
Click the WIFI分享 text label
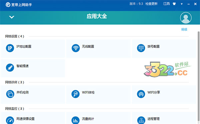click(154, 92)
